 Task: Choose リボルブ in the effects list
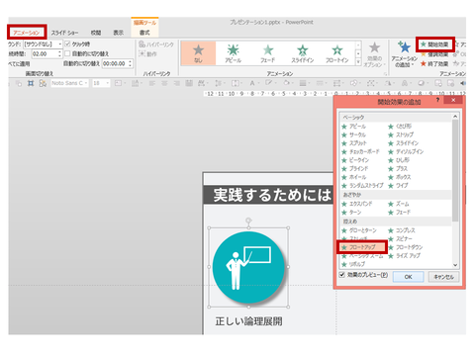point(353,264)
